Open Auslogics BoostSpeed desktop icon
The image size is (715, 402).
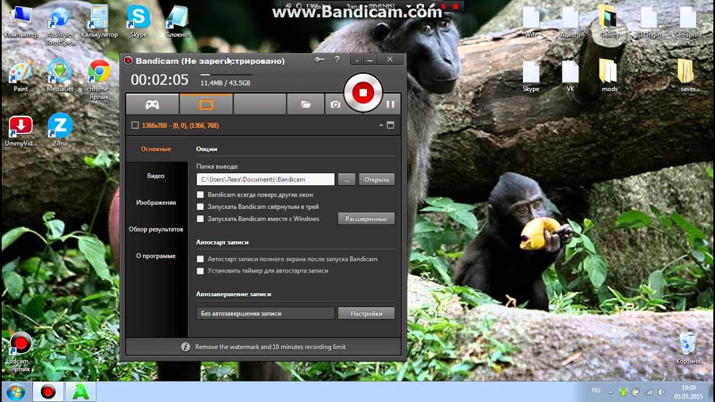60,26
